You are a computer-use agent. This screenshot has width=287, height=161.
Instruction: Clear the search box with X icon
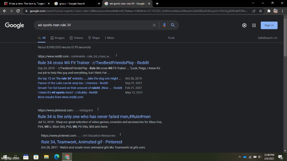click(154, 25)
